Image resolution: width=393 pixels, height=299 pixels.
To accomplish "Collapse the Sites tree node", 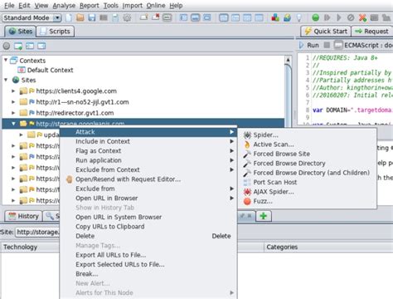I will tap(6, 80).
